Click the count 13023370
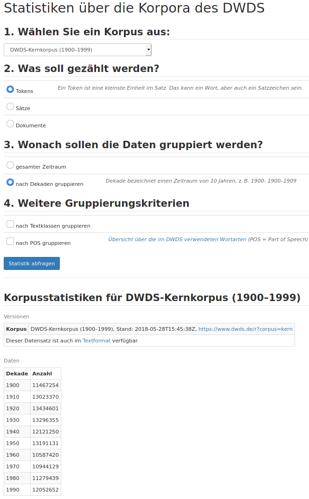The width and height of the screenshot is (309, 499). point(45,397)
